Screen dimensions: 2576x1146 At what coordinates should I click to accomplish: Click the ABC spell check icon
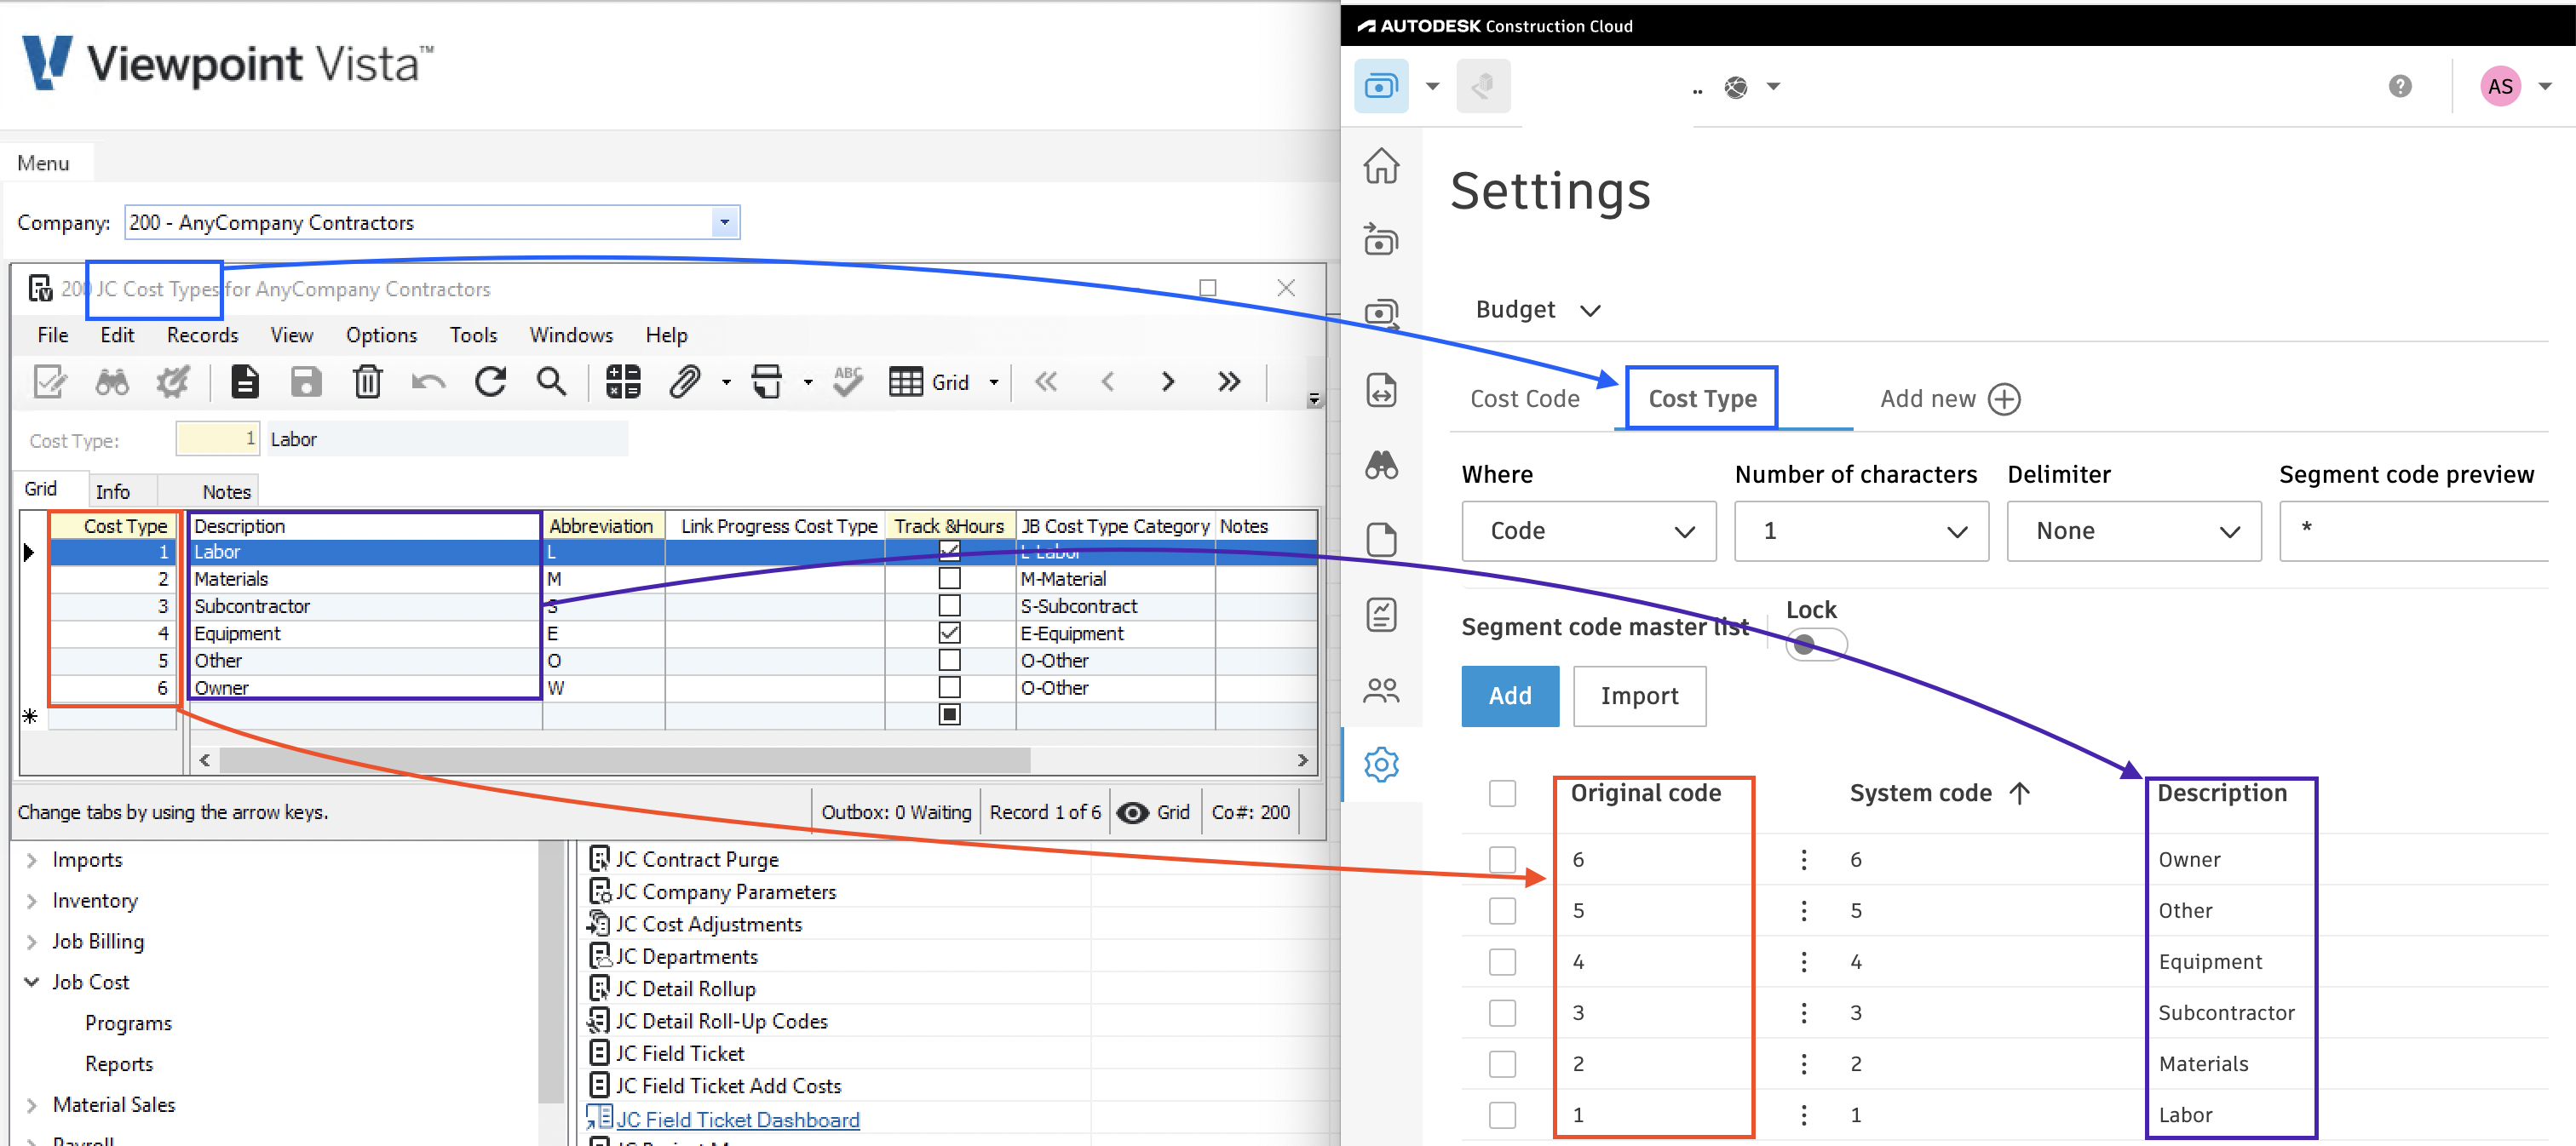click(x=847, y=381)
